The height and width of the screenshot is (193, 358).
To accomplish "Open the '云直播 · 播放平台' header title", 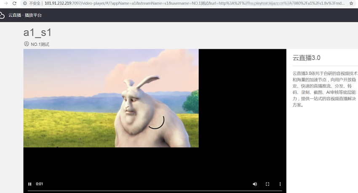I will click(25, 15).
